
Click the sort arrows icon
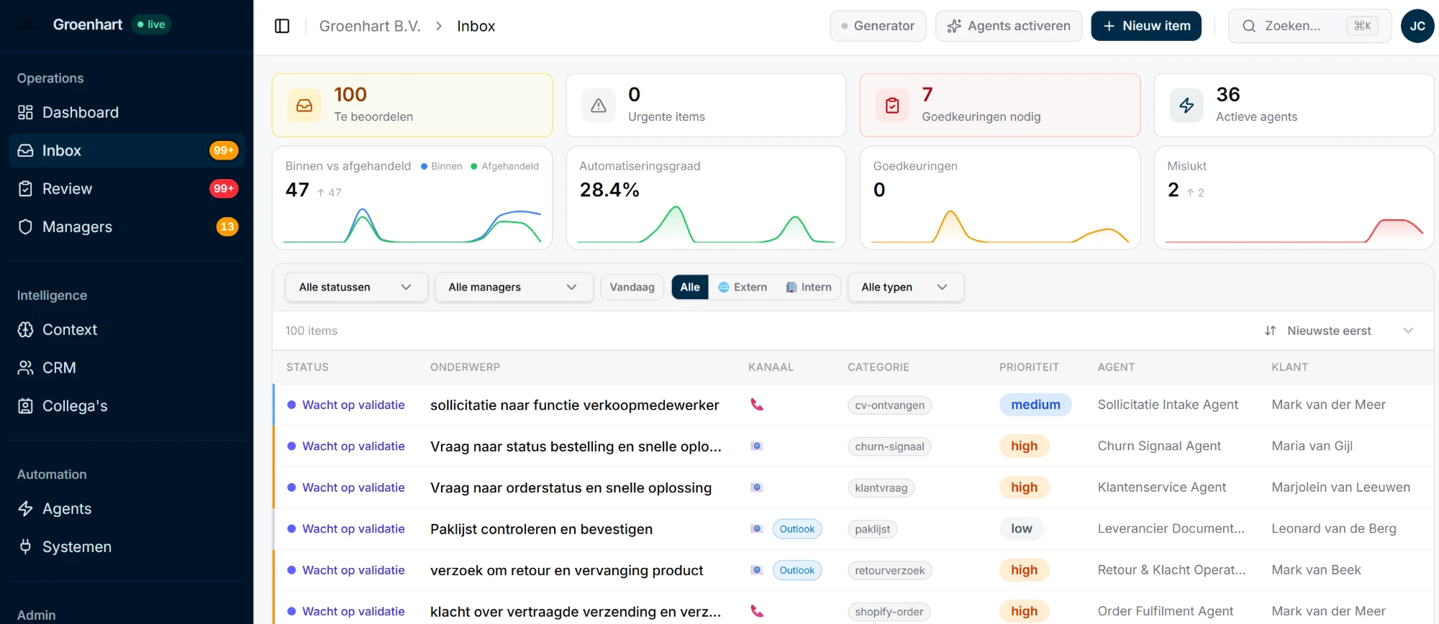point(1270,331)
